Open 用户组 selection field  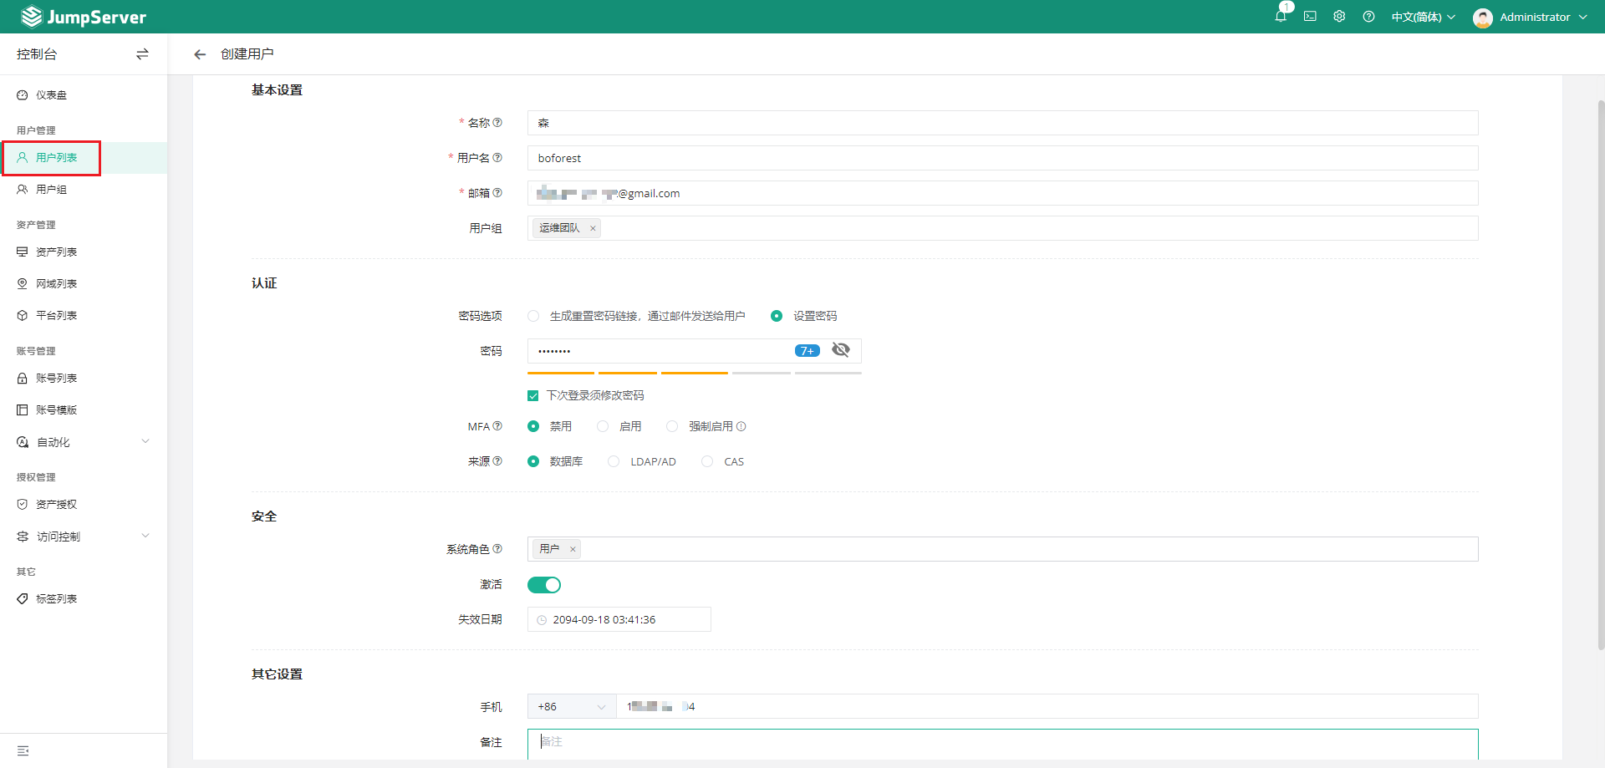coord(1002,228)
